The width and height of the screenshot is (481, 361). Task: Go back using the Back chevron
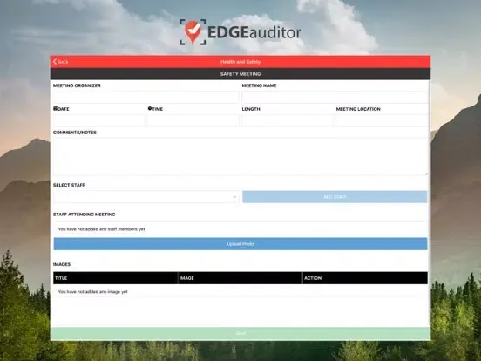[x=55, y=62]
